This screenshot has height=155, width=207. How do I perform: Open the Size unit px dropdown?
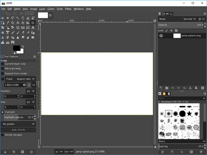pyautogui.click(x=31, y=102)
